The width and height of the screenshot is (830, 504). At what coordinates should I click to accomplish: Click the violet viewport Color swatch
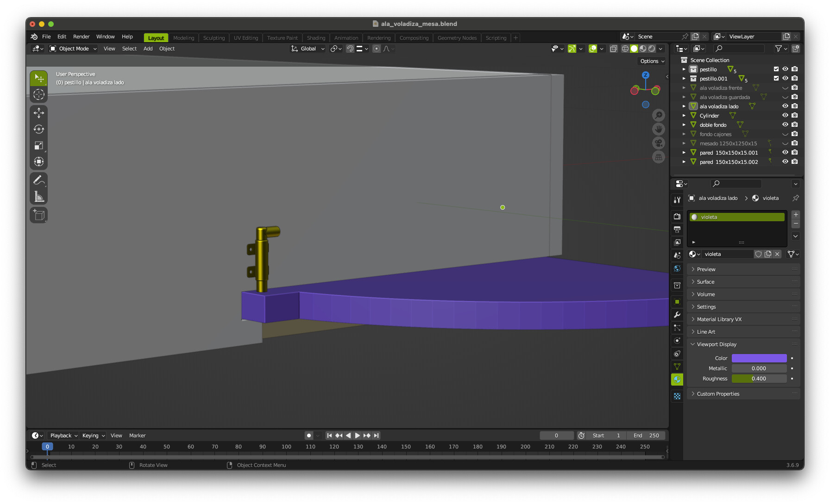point(759,358)
